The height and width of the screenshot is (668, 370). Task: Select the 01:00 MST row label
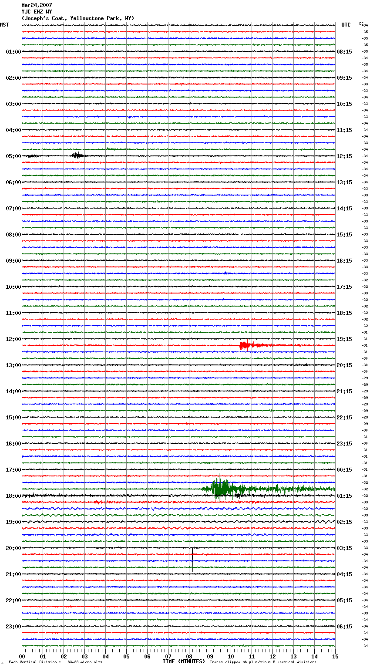pyautogui.click(x=13, y=52)
